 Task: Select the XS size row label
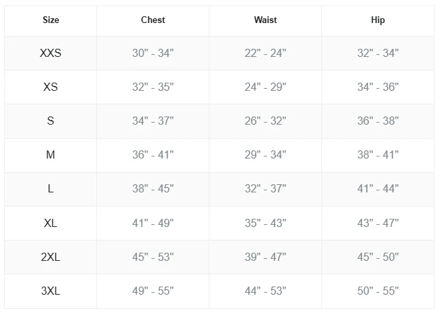tap(51, 87)
